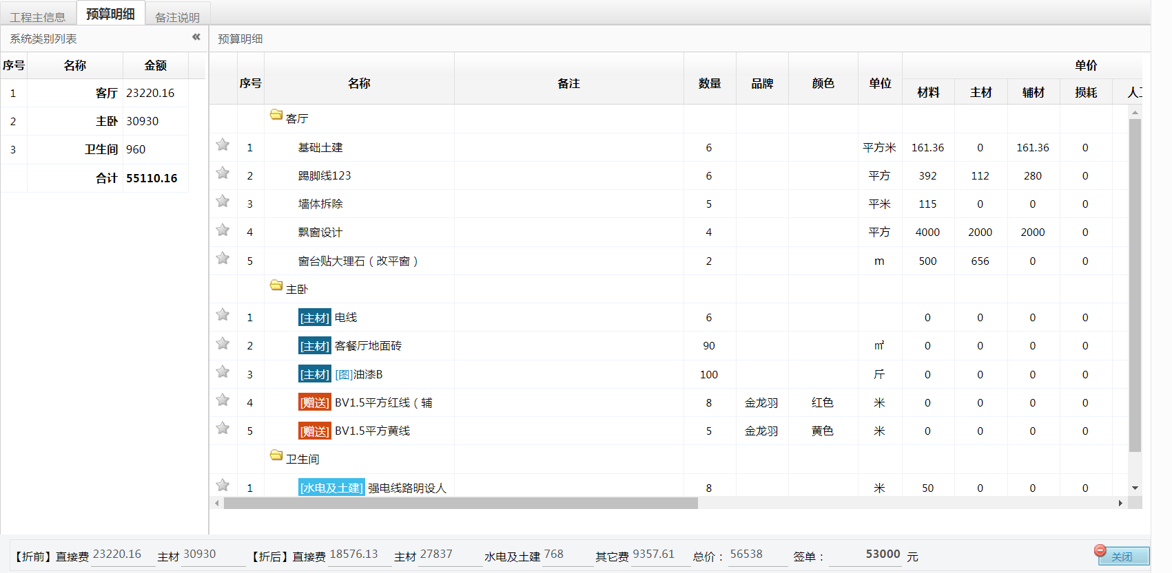
Task: Click the horizontal scrollbar thumb
Action: tap(460, 504)
